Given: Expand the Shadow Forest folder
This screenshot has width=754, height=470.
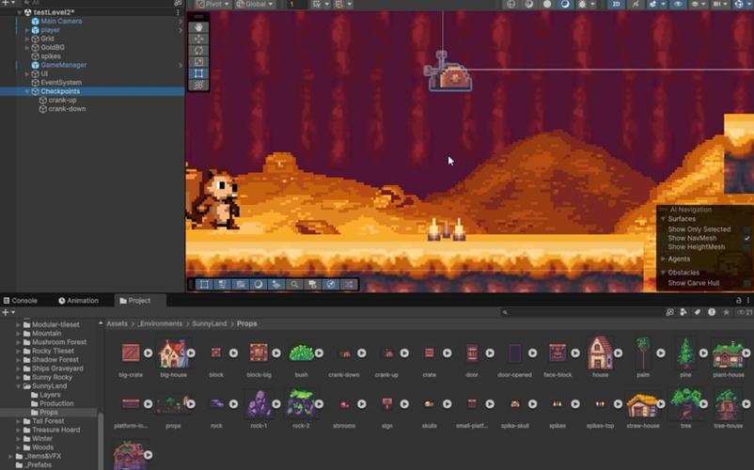Looking at the screenshot, I should coord(18,359).
